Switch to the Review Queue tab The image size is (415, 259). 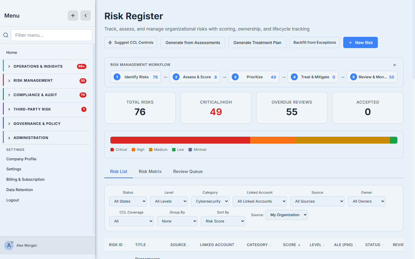tap(188, 172)
